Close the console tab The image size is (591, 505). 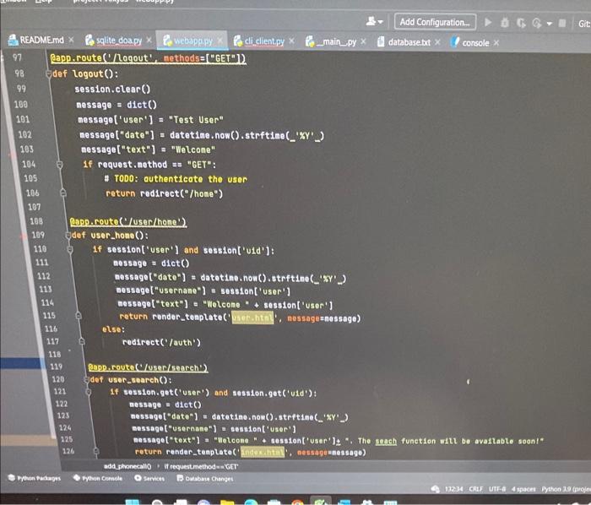496,42
